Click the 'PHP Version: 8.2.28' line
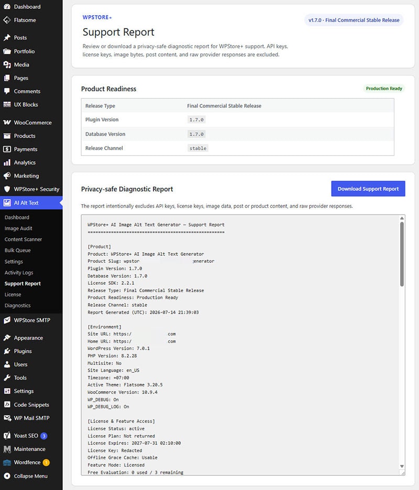 pyautogui.click(x=112, y=355)
